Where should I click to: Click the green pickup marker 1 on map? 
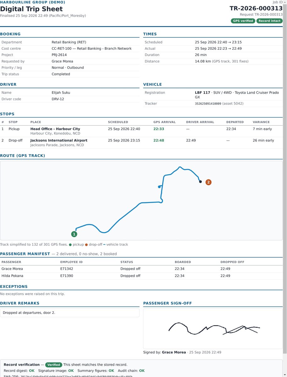(x=74, y=234)
